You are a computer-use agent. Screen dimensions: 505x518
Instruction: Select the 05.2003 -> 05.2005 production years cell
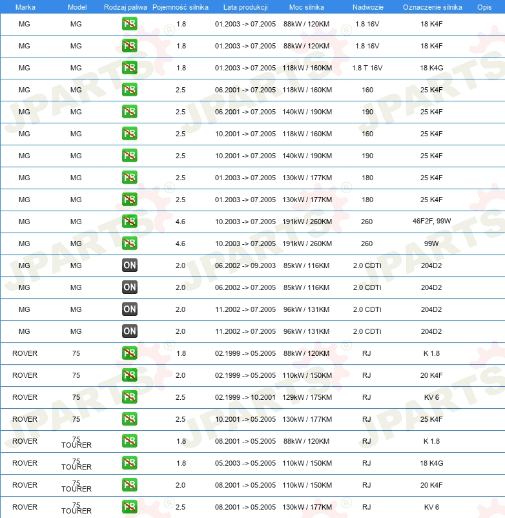245,463
